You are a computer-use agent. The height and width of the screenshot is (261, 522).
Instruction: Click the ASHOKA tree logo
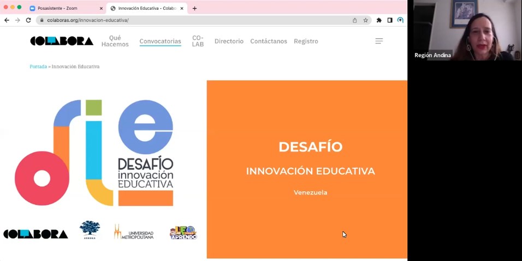click(90, 230)
